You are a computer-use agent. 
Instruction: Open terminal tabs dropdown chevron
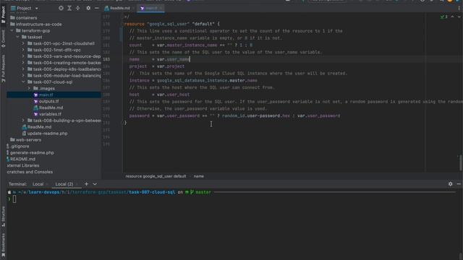click(x=95, y=184)
